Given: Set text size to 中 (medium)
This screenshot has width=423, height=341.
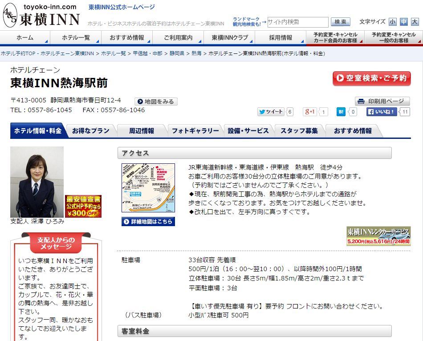Looking at the screenshot, I should pos(403,22).
